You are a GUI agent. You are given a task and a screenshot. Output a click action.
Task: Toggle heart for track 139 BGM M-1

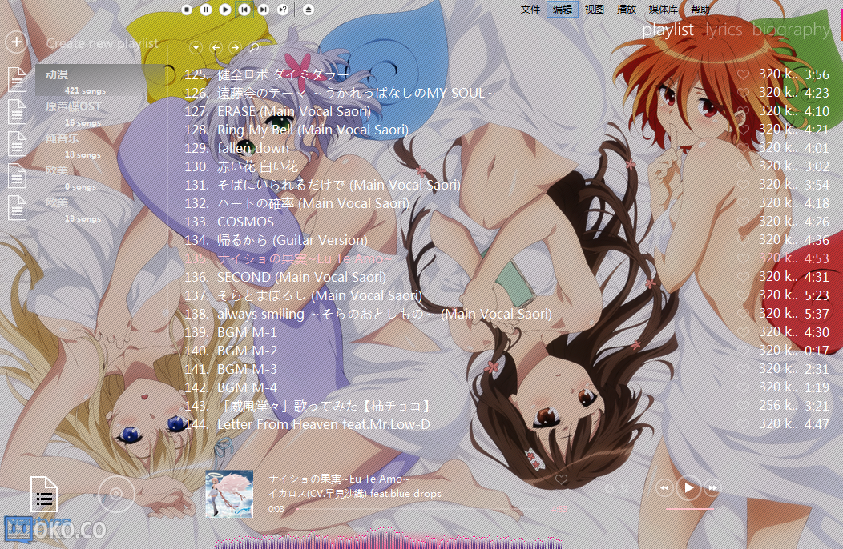(x=743, y=332)
